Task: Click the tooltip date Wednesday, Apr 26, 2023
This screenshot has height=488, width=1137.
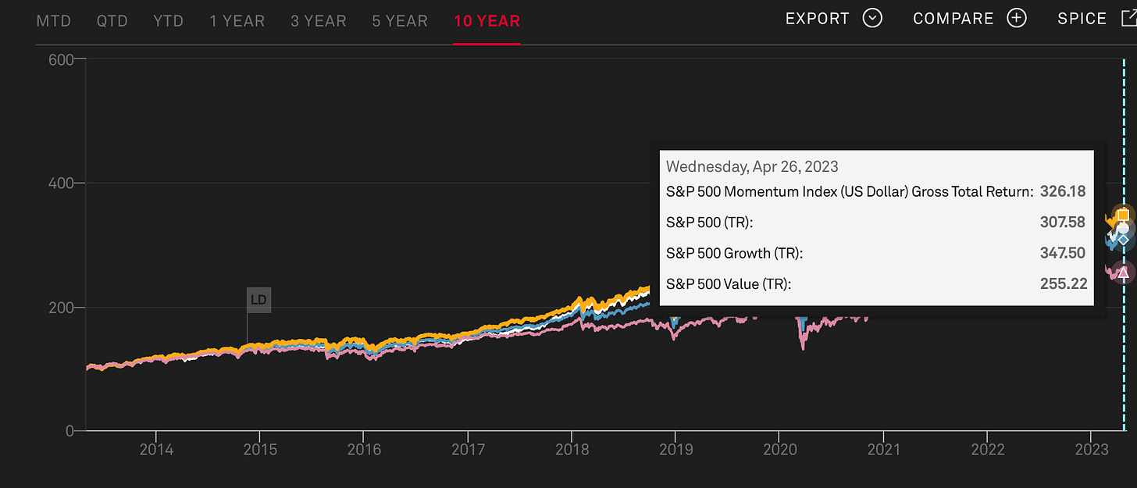Action: (752, 166)
